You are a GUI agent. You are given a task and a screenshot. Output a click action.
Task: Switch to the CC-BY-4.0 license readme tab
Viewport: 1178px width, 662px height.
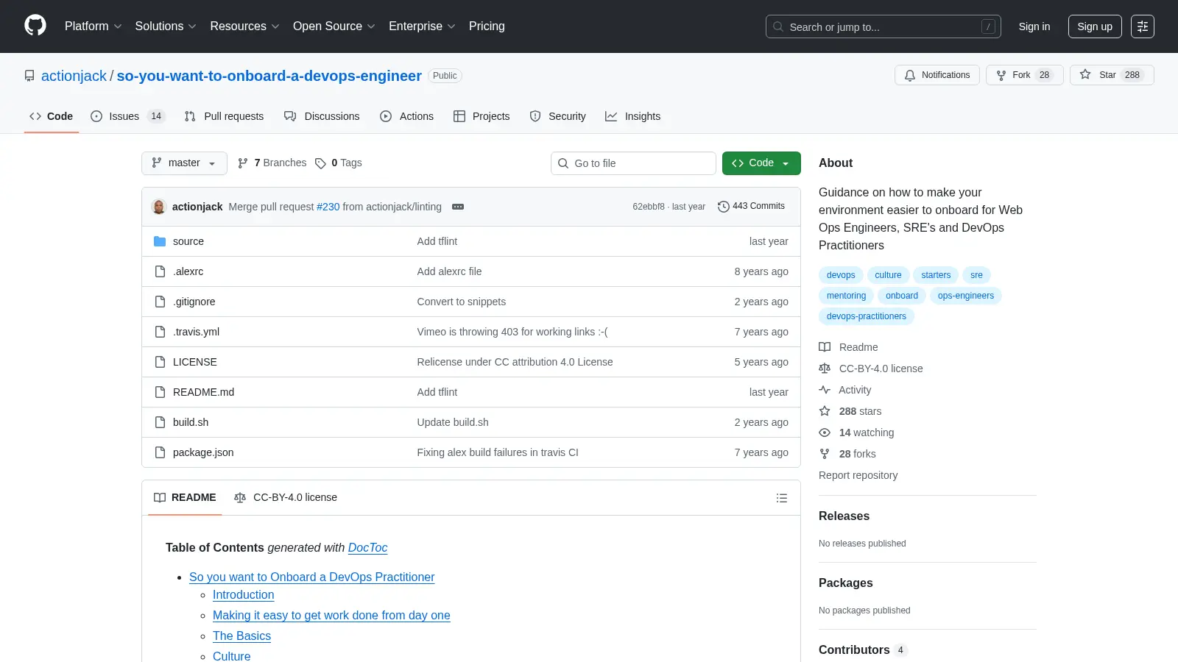pos(286,498)
